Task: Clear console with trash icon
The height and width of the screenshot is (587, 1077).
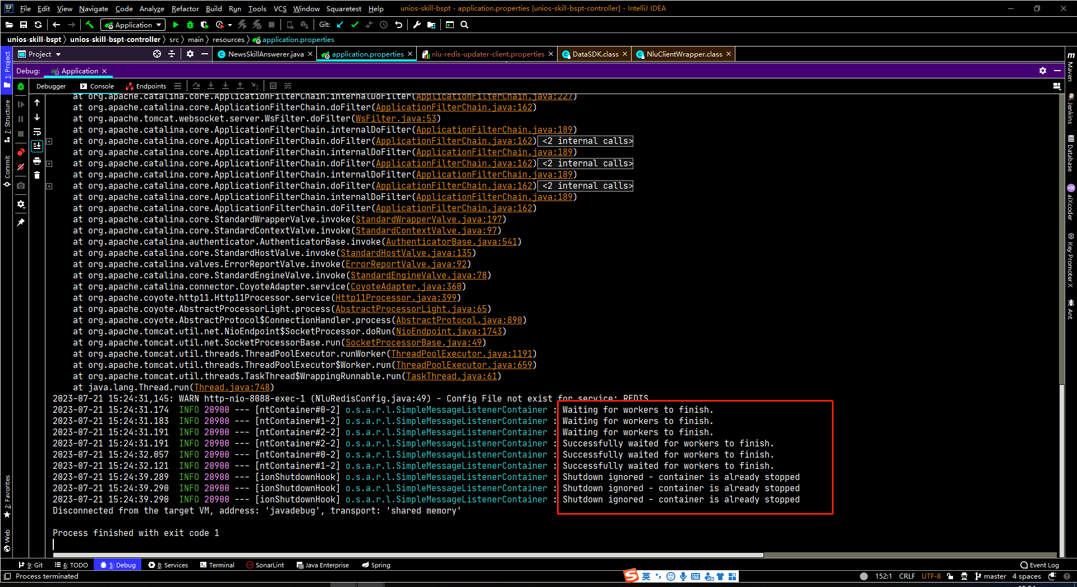Action: (37, 175)
